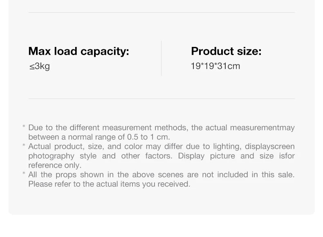
Task: Click the "Max load capacity:" heading
Action: 79,51
